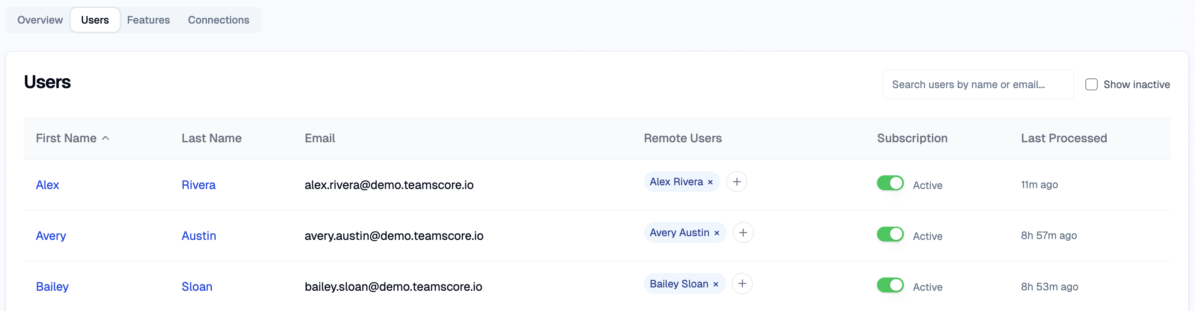Add remote user to Alex's row
The image size is (1195, 311).
tap(736, 182)
